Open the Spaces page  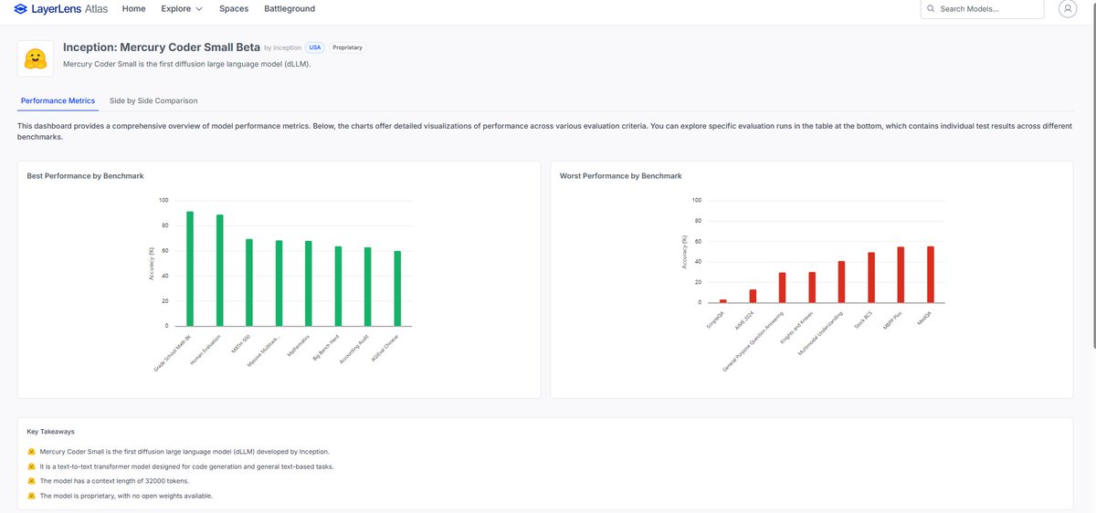click(x=234, y=9)
